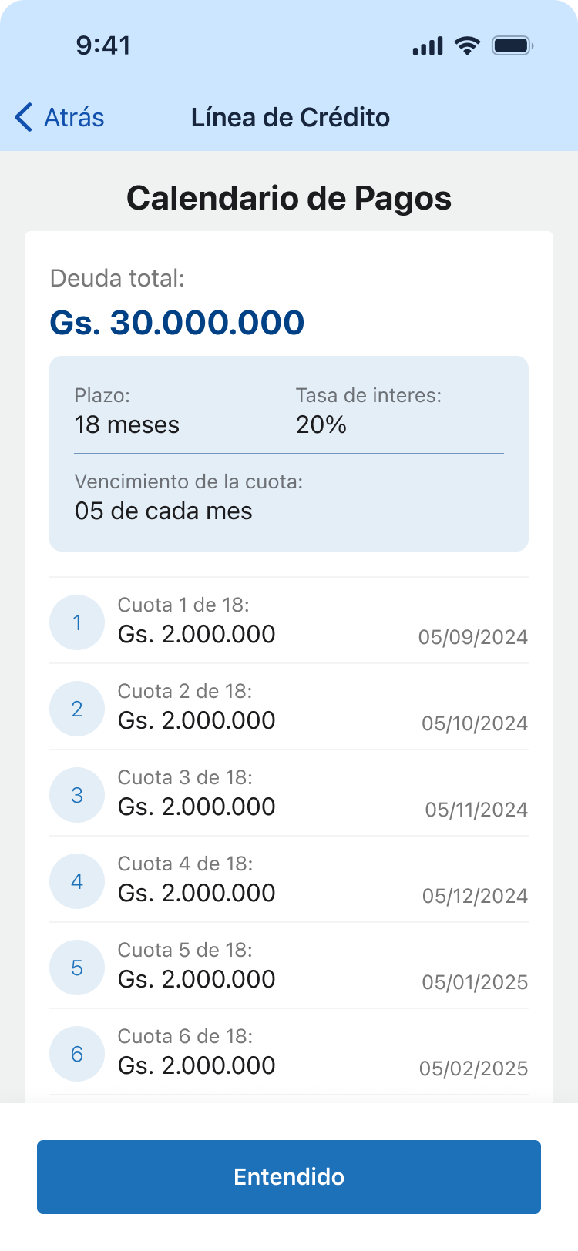
Task: Select Vencimiento de la cuota info
Action: coord(188,497)
